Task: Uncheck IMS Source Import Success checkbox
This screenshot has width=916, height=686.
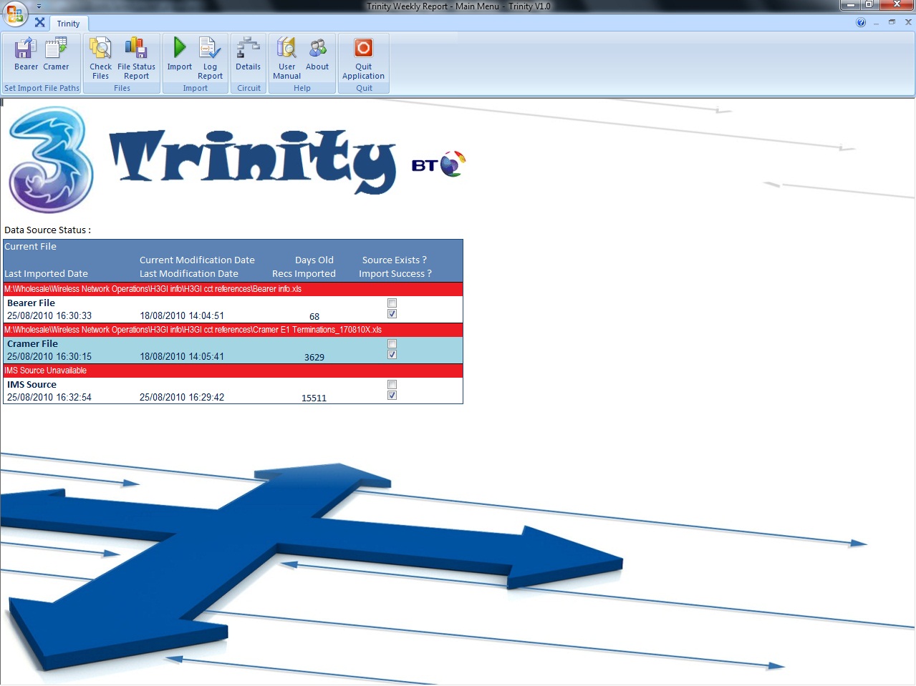Action: pyautogui.click(x=392, y=396)
